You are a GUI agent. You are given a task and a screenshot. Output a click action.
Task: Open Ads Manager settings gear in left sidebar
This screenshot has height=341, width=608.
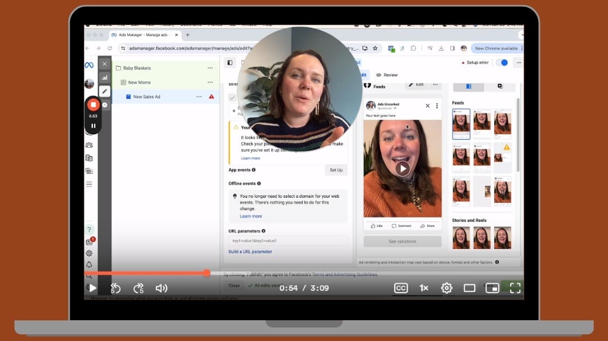tap(89, 253)
